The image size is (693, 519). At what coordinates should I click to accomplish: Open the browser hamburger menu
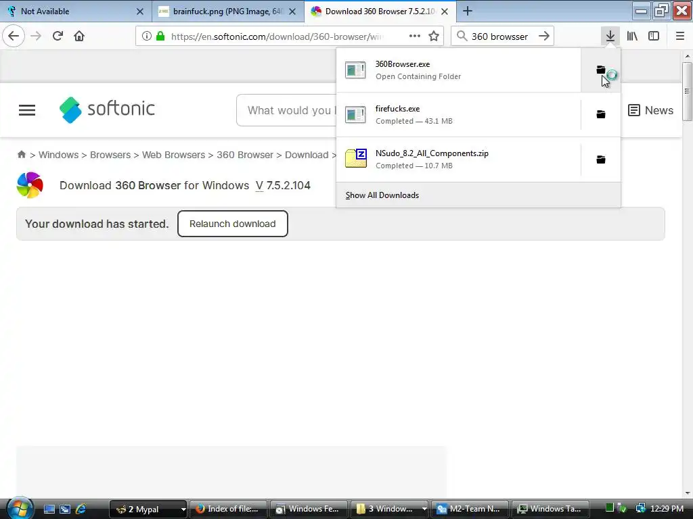[679, 36]
